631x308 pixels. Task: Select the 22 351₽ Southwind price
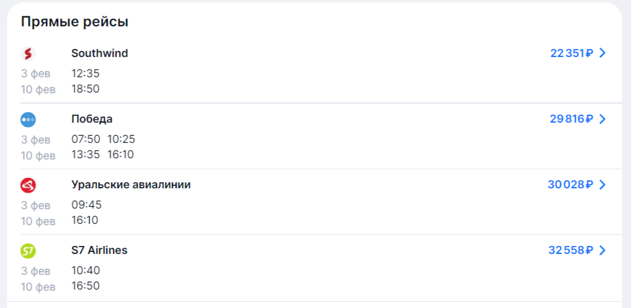[x=572, y=53]
